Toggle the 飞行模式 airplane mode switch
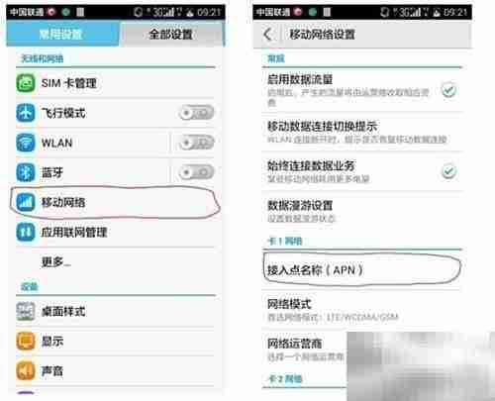Image resolution: width=495 pixels, height=401 pixels. pos(197,113)
